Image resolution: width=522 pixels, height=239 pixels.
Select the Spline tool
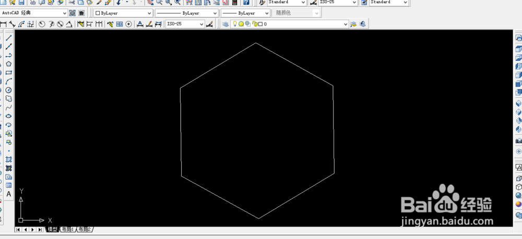tap(9, 107)
